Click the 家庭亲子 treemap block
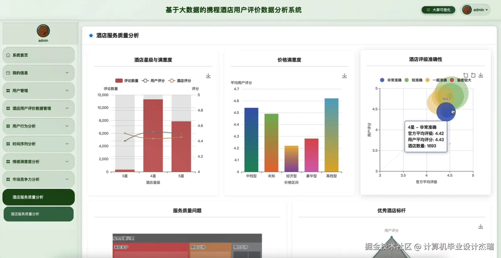 [151, 250]
